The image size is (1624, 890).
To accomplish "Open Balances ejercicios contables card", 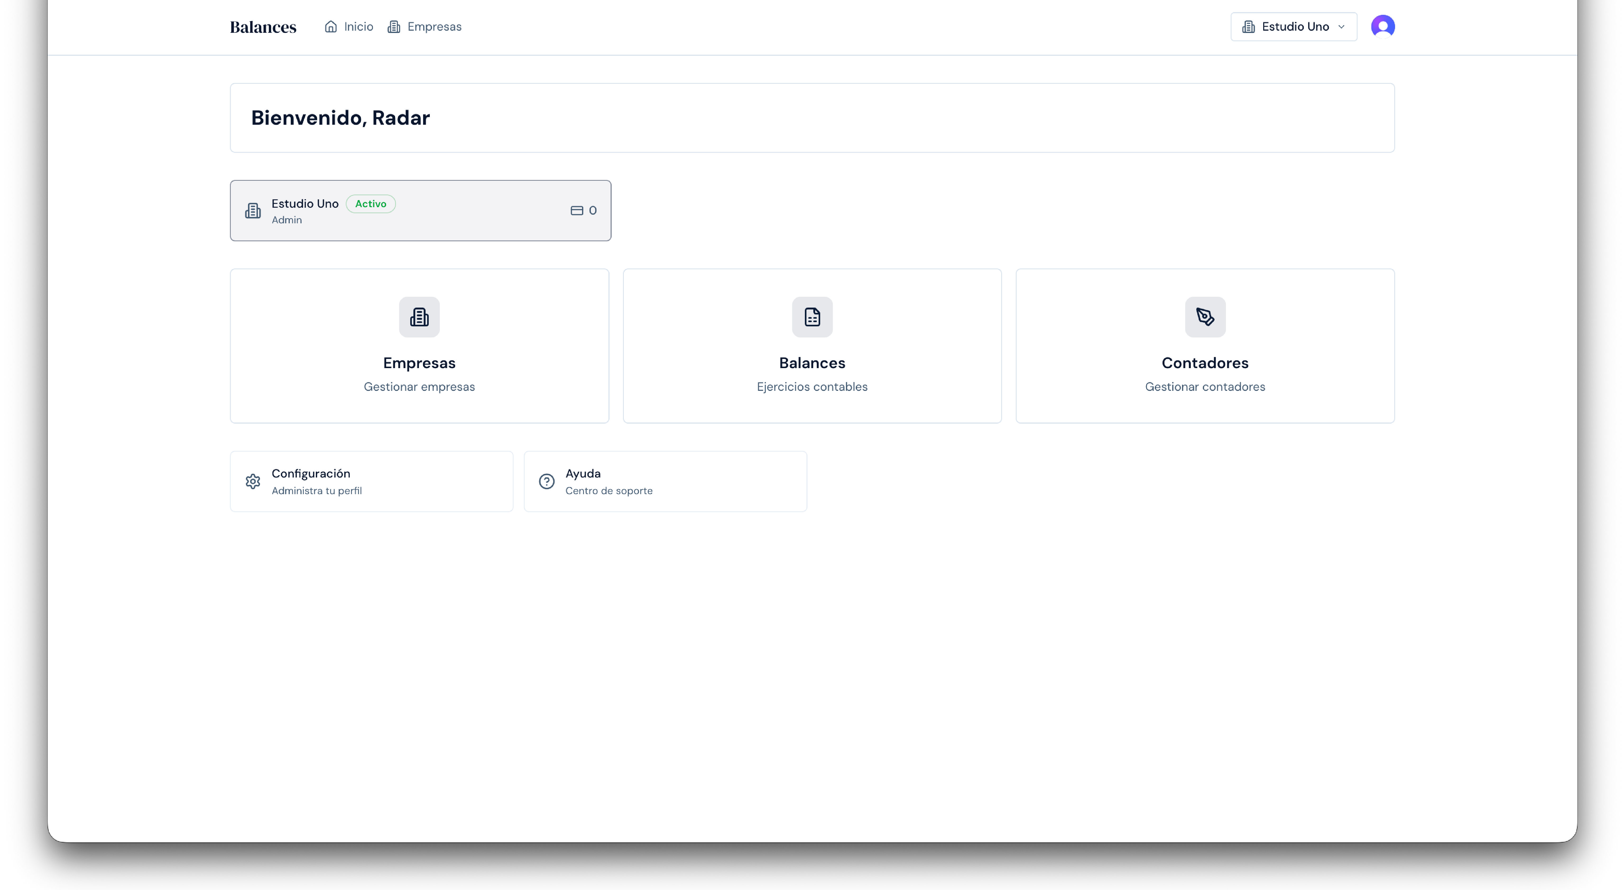I will click(x=812, y=345).
